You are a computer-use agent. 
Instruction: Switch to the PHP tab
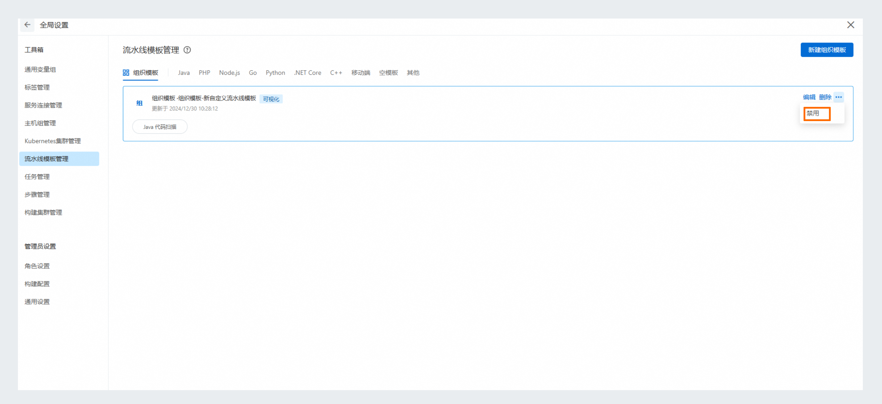point(204,73)
